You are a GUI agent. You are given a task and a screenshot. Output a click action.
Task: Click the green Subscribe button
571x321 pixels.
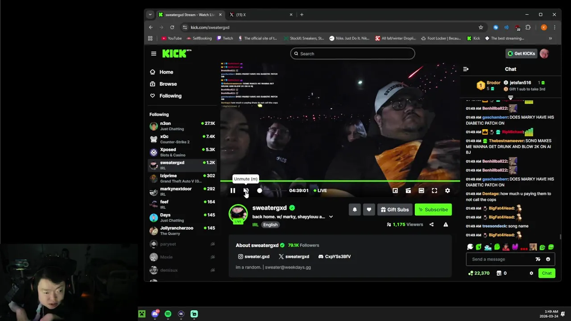tap(433, 210)
